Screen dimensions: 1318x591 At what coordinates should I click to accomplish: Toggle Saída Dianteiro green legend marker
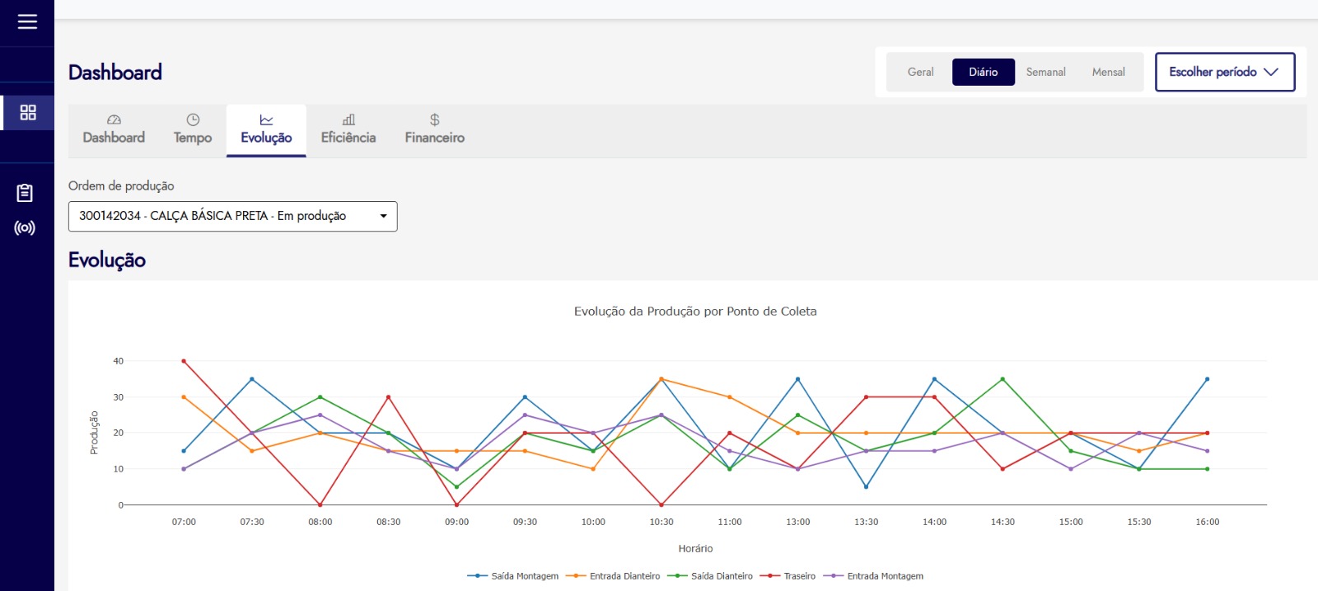point(677,576)
